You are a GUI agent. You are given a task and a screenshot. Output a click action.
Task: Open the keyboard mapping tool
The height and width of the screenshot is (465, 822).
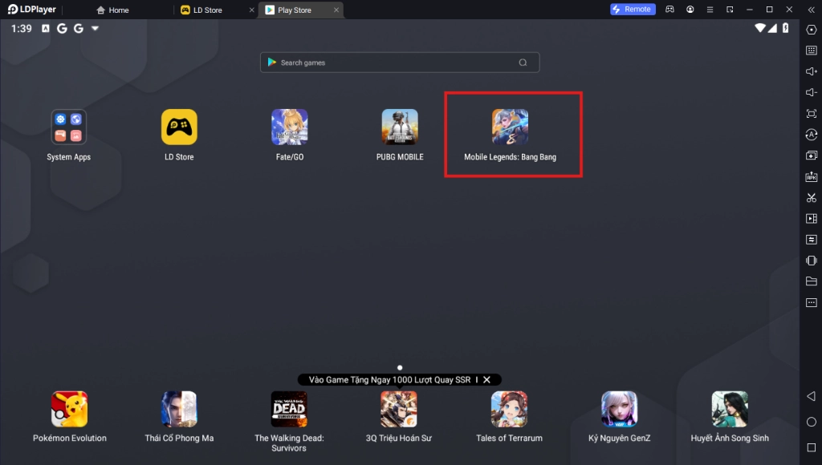click(x=811, y=49)
